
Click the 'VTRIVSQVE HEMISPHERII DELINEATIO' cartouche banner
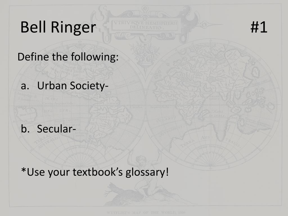[x=145, y=25]
